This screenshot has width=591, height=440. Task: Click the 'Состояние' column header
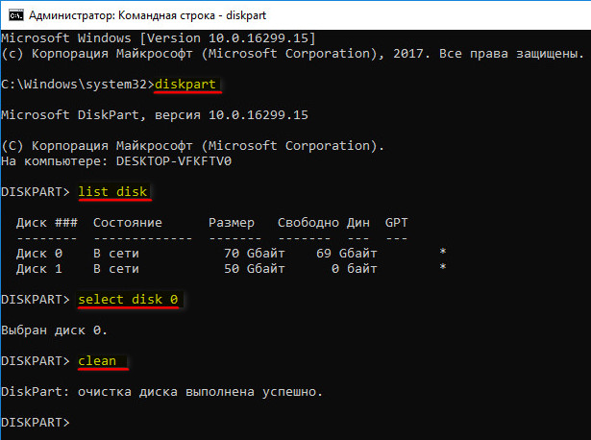128,223
